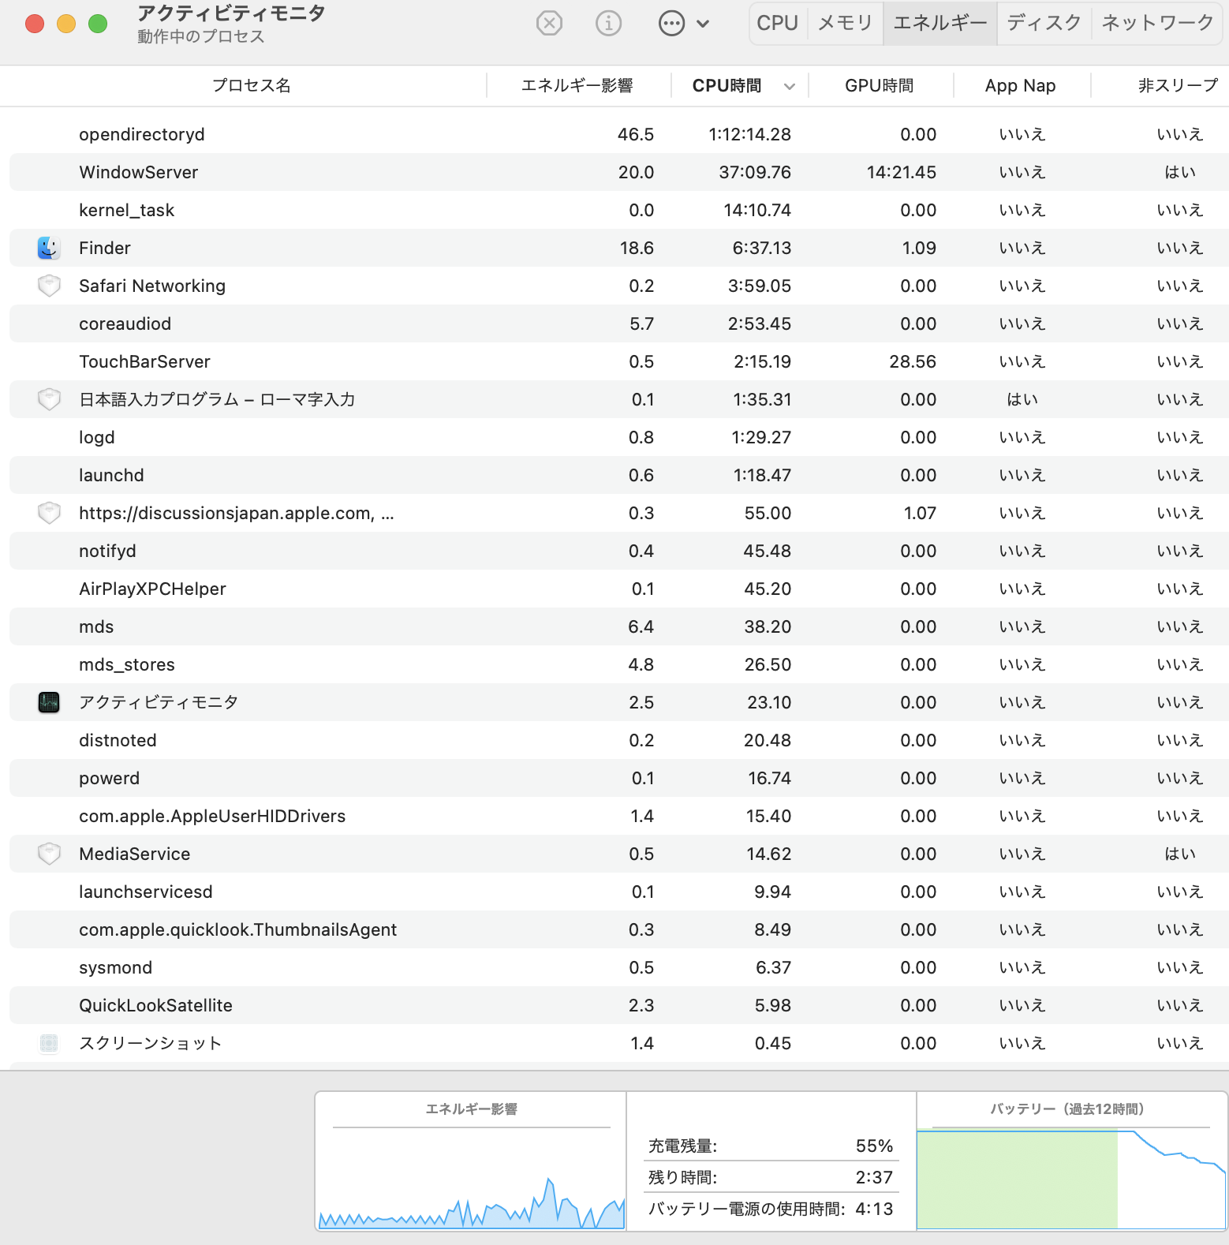Sort by App Nap column header
The image size is (1229, 1245).
pos(1020,85)
